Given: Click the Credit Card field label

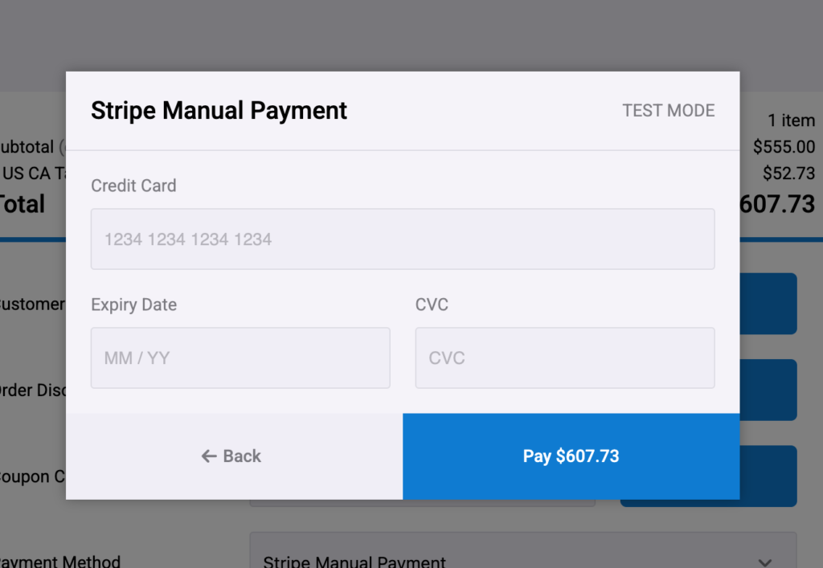Looking at the screenshot, I should [x=133, y=186].
